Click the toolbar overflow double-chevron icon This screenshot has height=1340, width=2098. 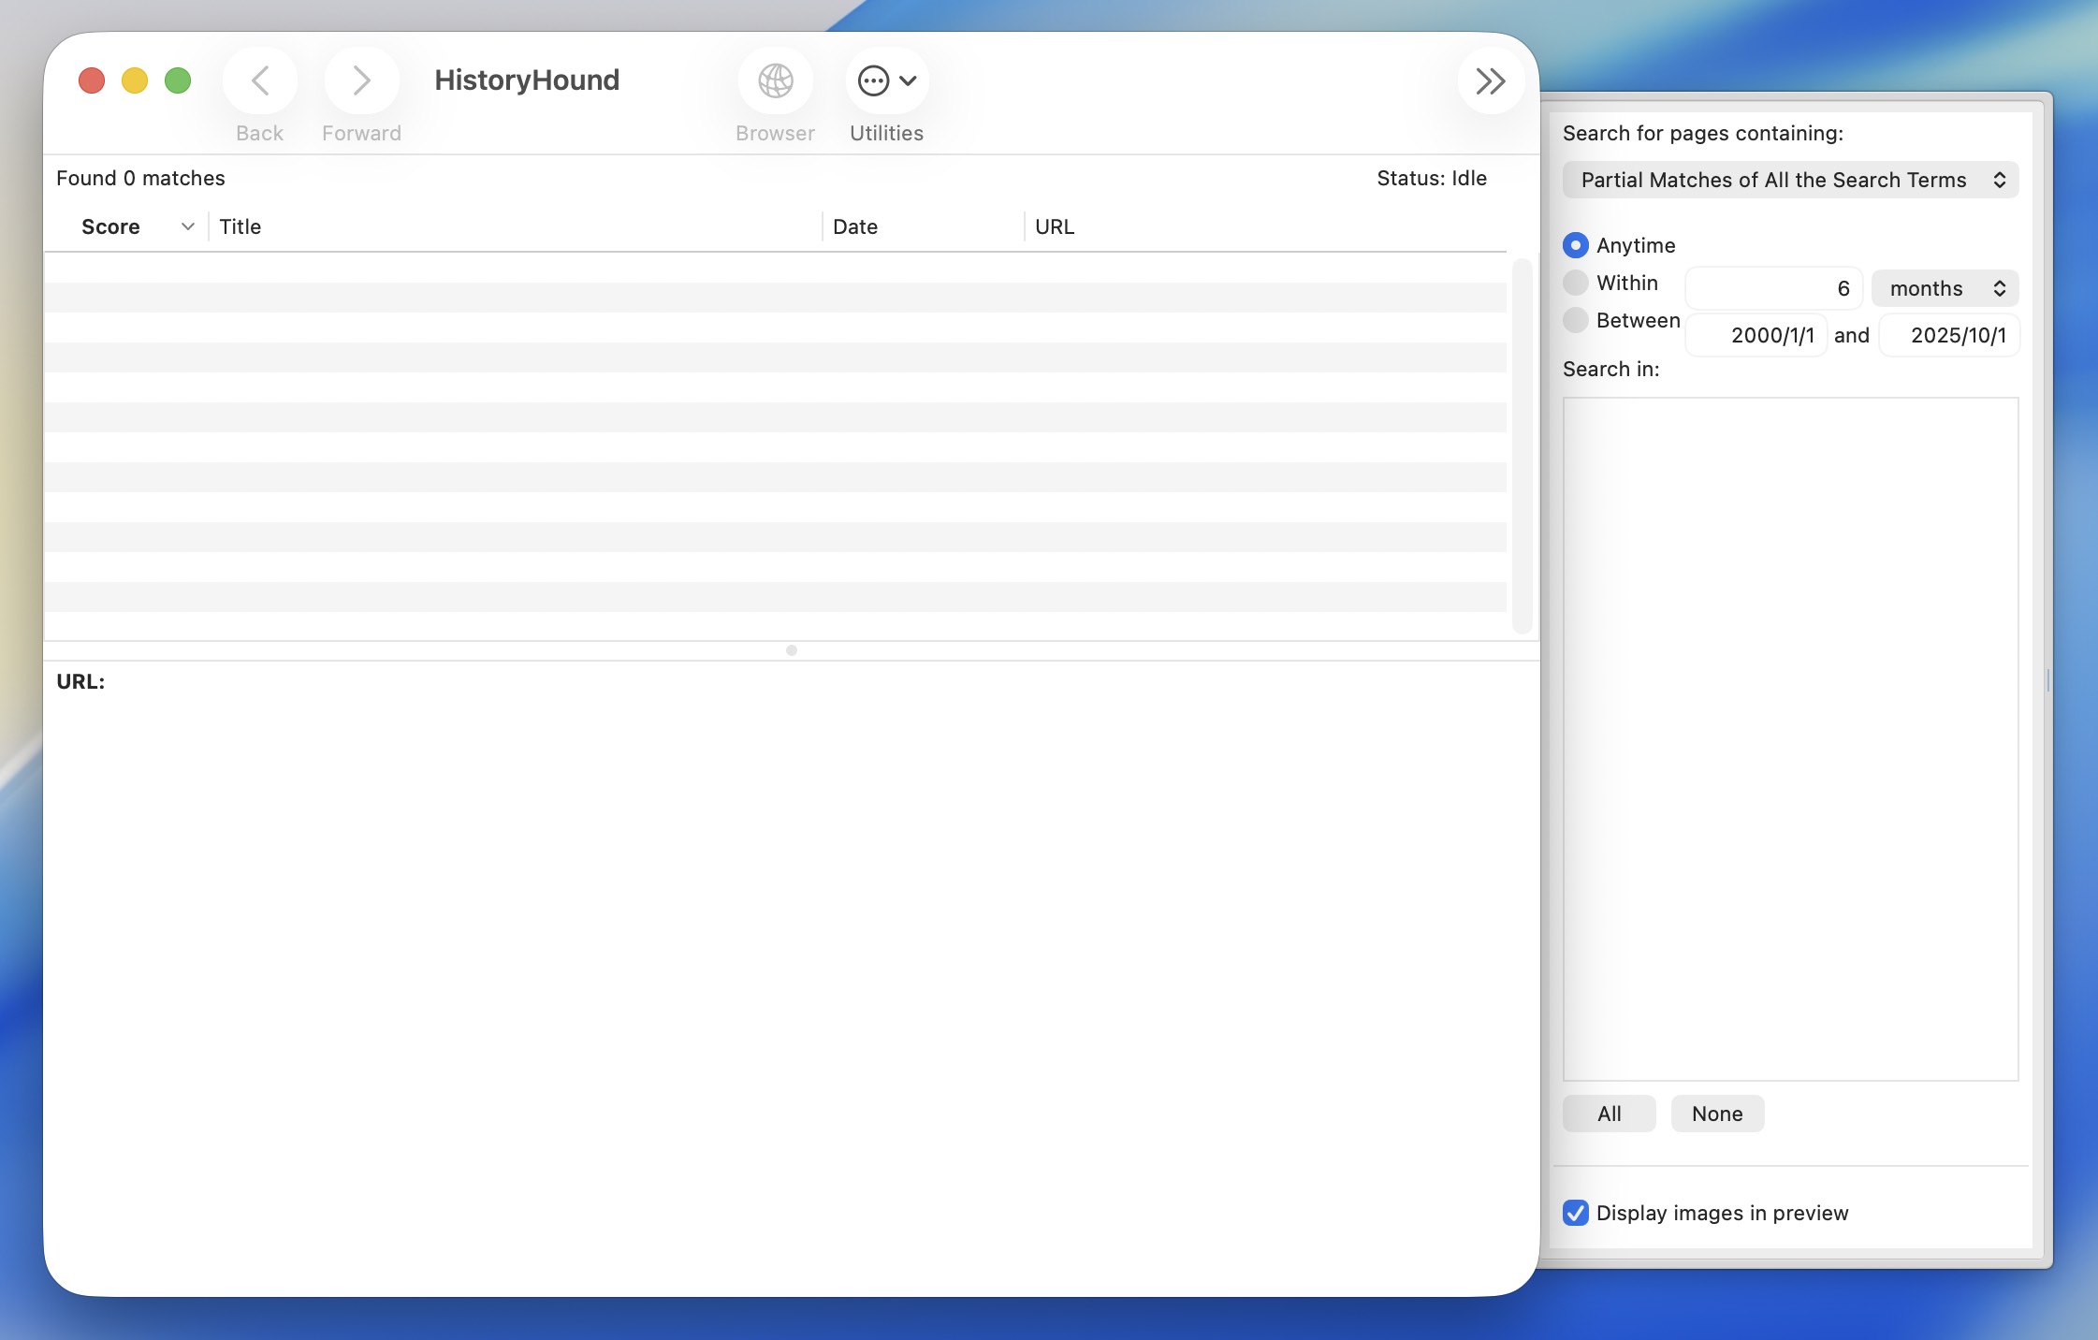(x=1490, y=81)
